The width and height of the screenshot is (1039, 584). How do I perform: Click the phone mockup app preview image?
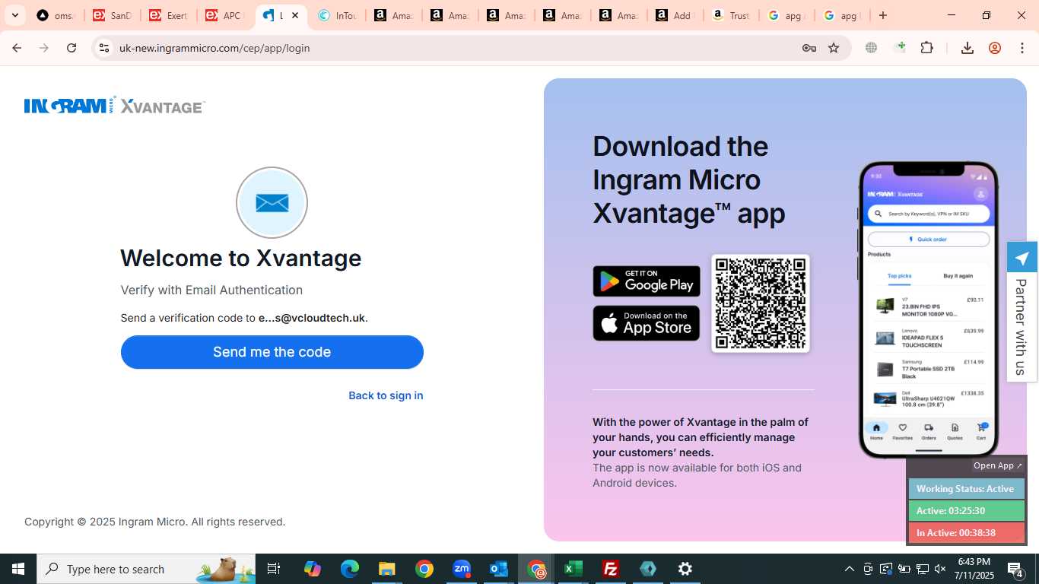(x=928, y=309)
